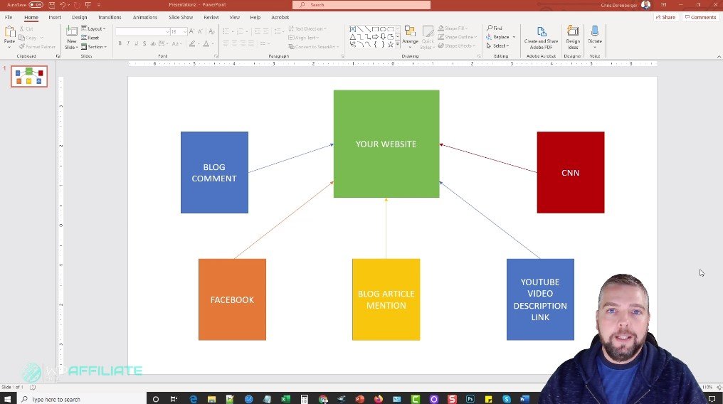Open the font color picker
Screen dimensions: 723x404
point(207,43)
